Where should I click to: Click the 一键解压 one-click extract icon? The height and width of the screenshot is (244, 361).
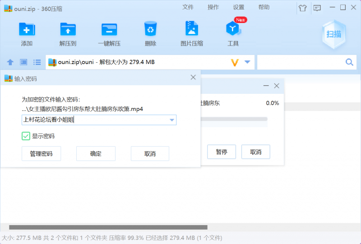click(x=109, y=29)
